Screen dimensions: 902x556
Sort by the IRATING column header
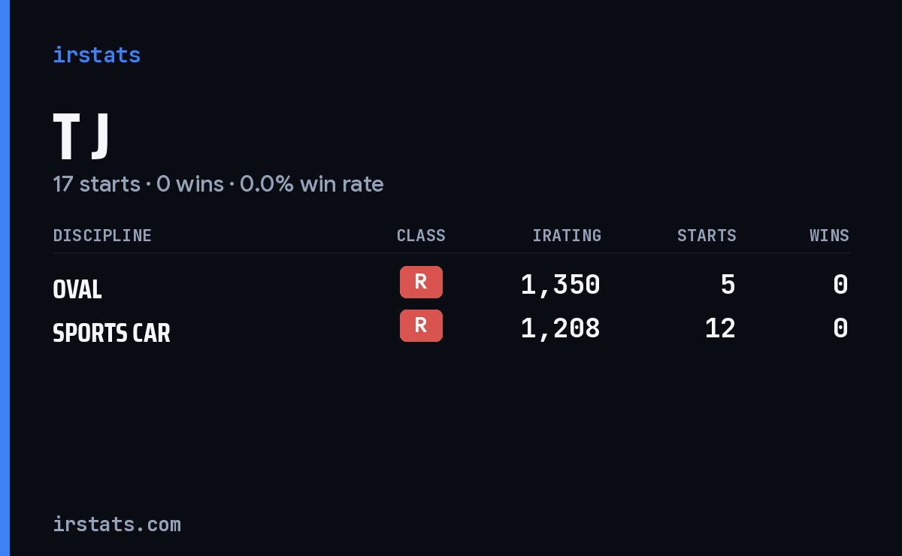pos(567,236)
